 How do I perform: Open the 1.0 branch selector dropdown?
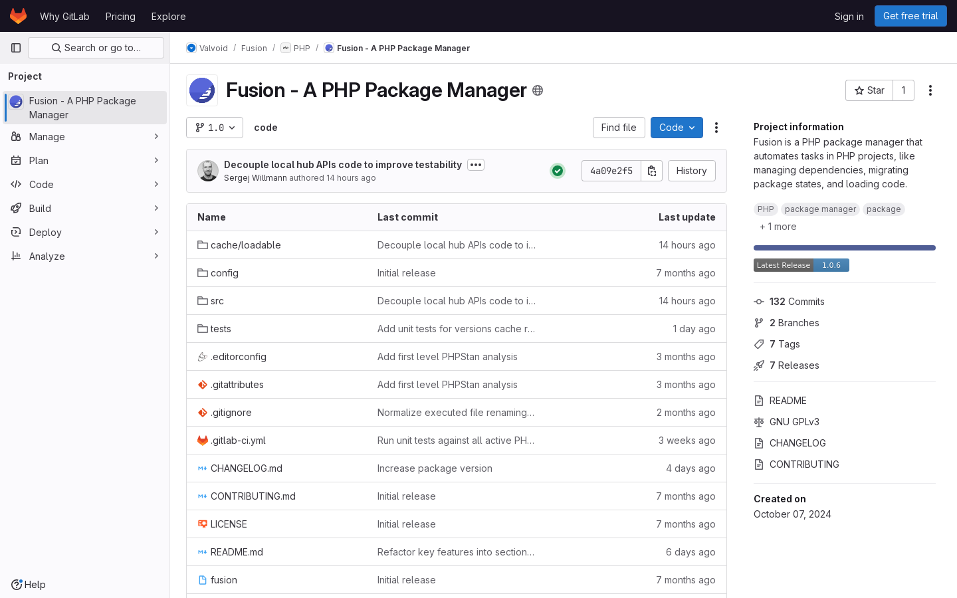(x=215, y=128)
